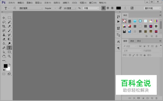The image size is (163, 101).
Task: Select the Rectangular Marquee tool
Action: [9, 18]
